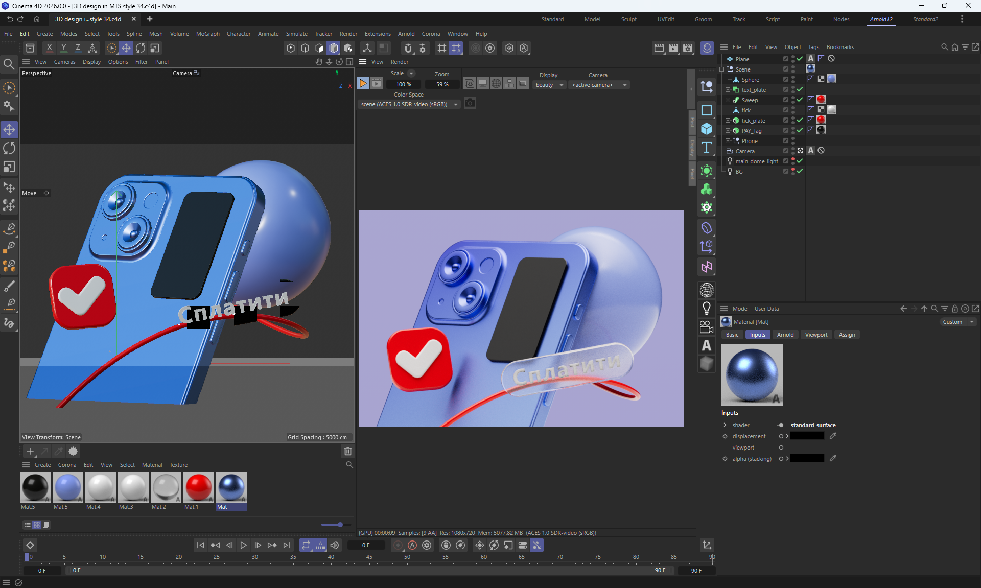Select the red Mat.1 material thumbnail

point(198,487)
